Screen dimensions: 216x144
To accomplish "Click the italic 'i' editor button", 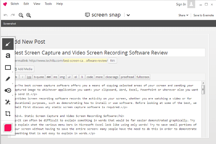I will click(x=22, y=77).
